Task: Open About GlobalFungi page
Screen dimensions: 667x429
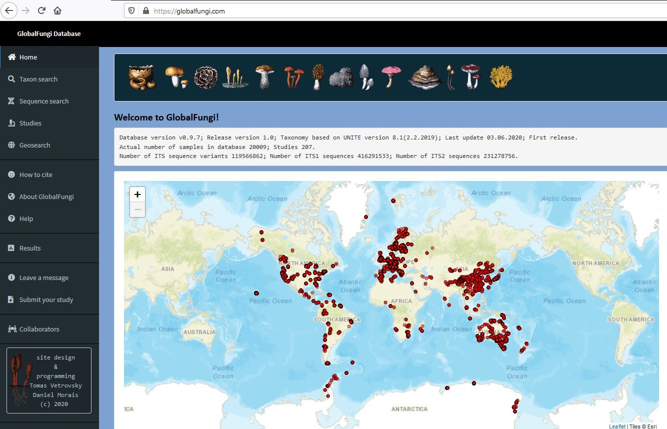Action: coord(46,196)
